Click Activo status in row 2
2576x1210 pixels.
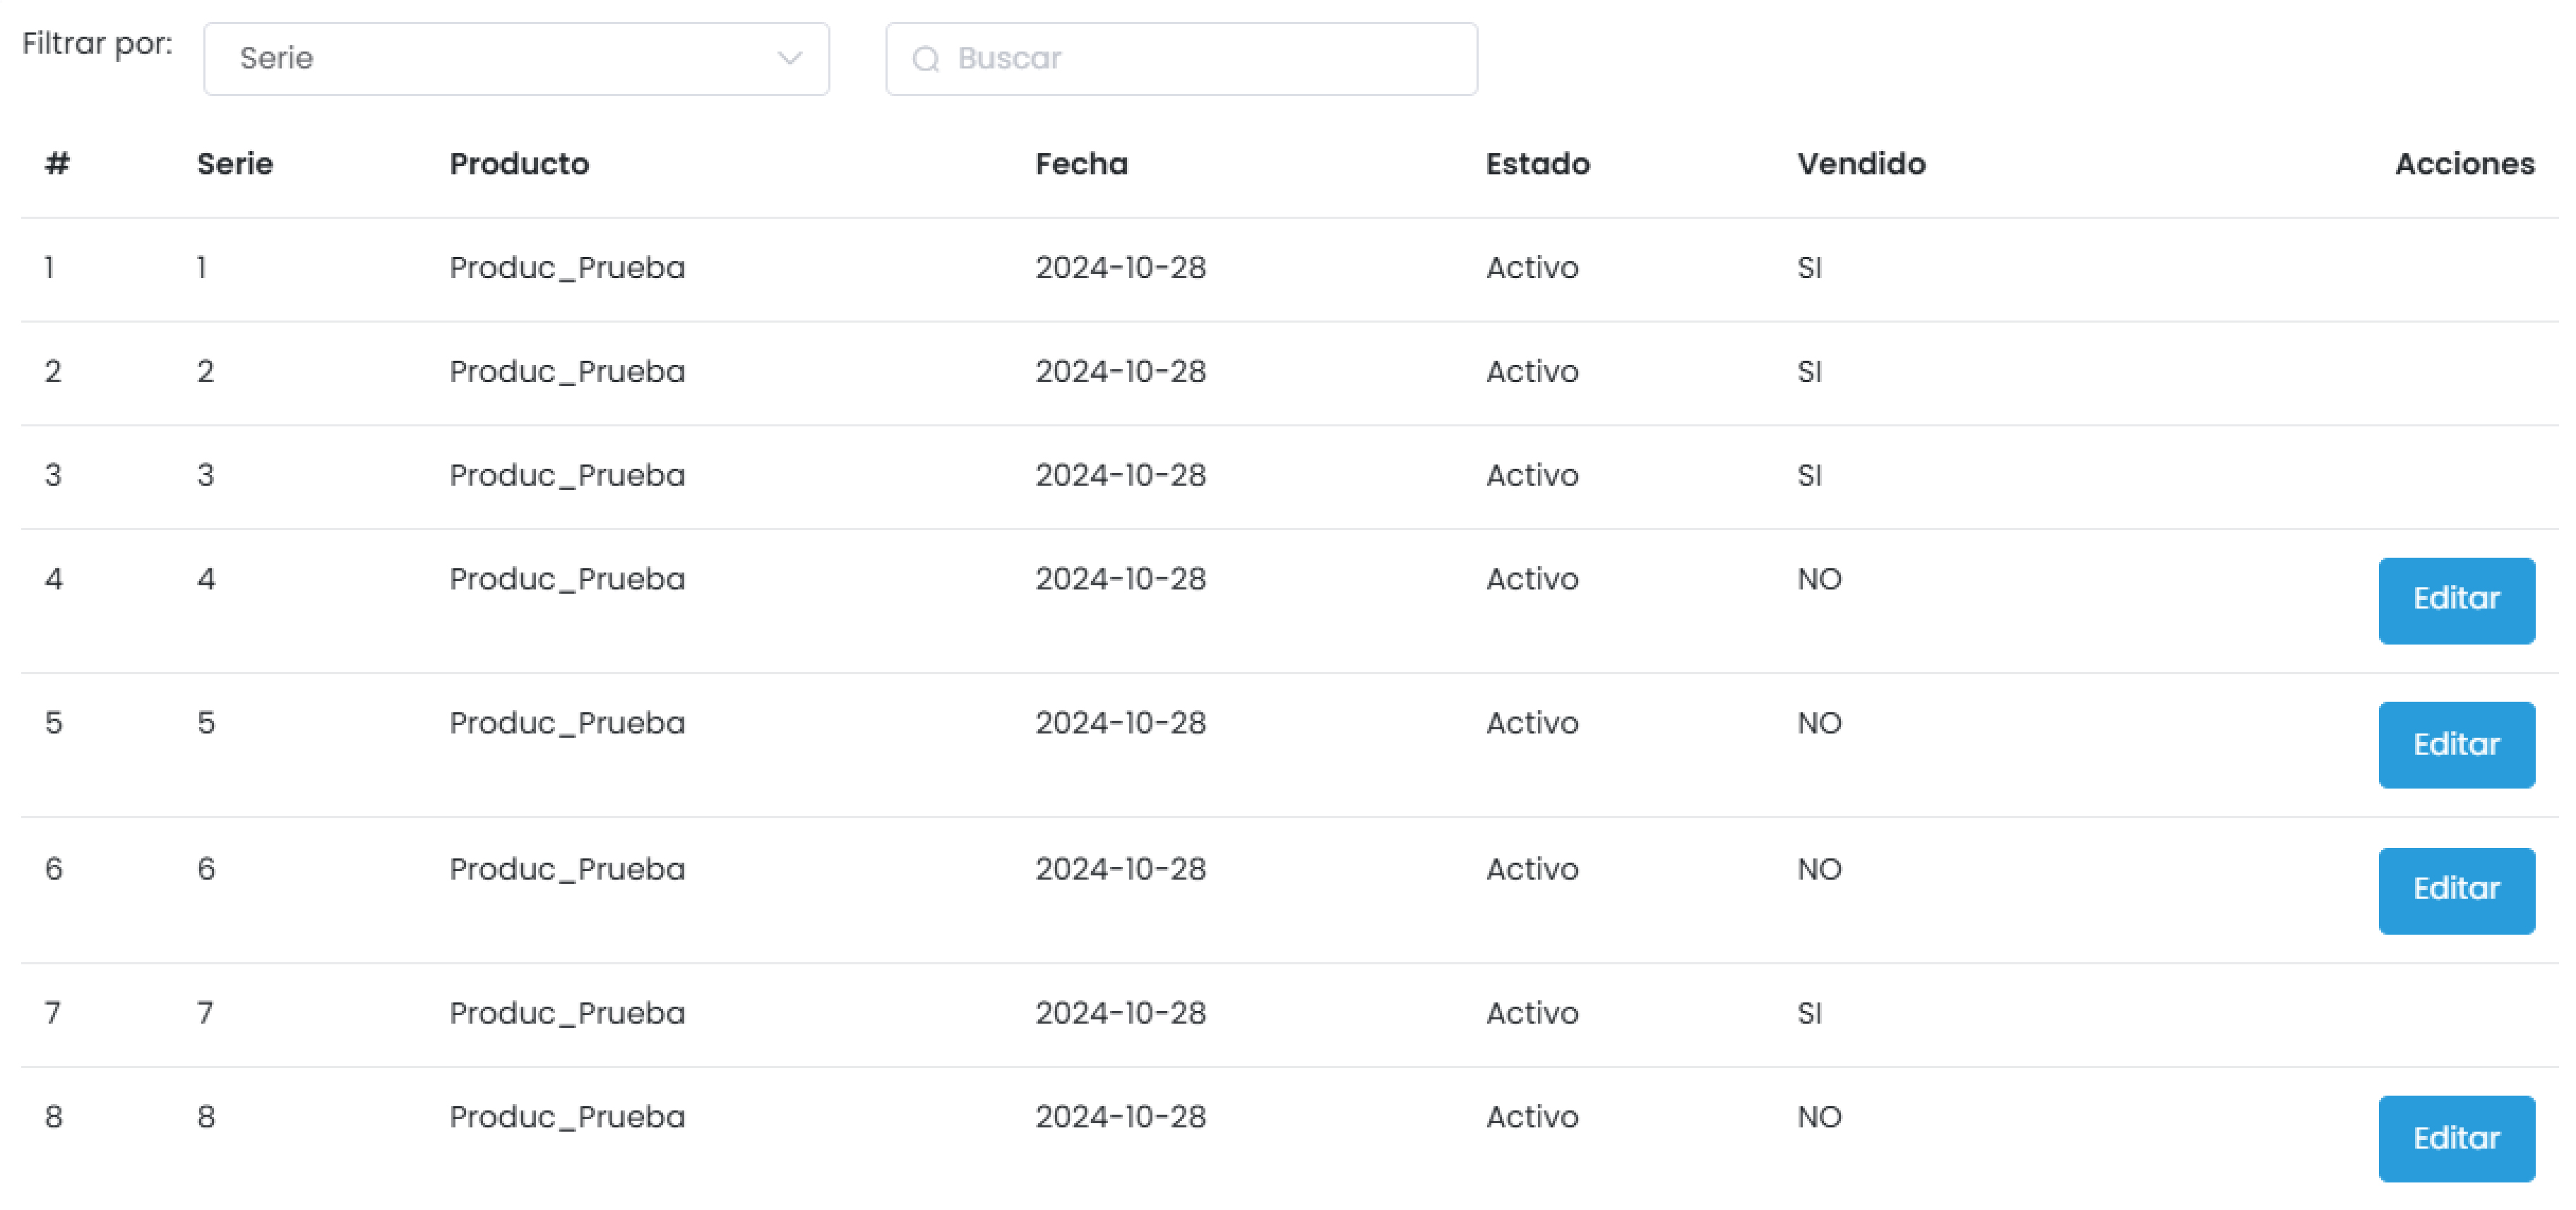[x=1531, y=372]
